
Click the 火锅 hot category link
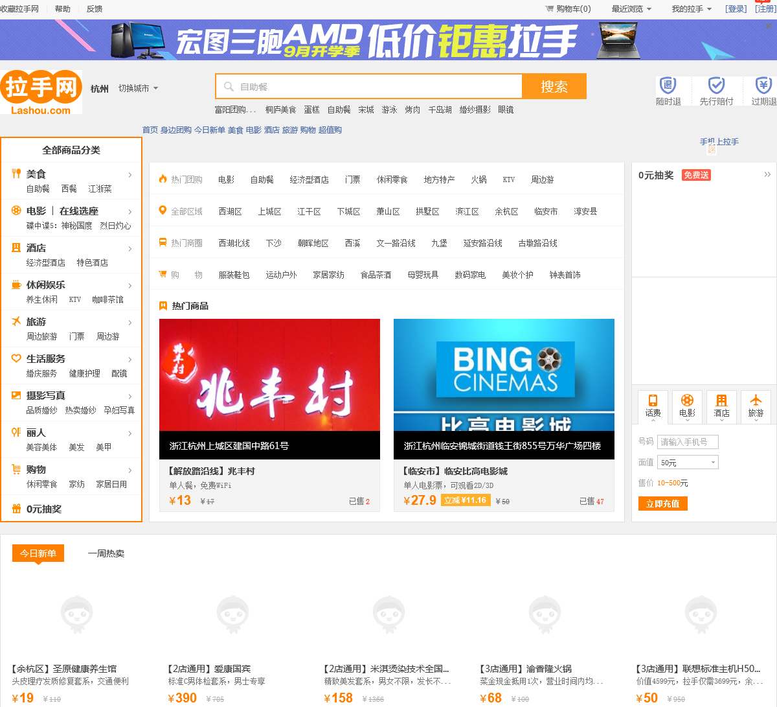[479, 180]
